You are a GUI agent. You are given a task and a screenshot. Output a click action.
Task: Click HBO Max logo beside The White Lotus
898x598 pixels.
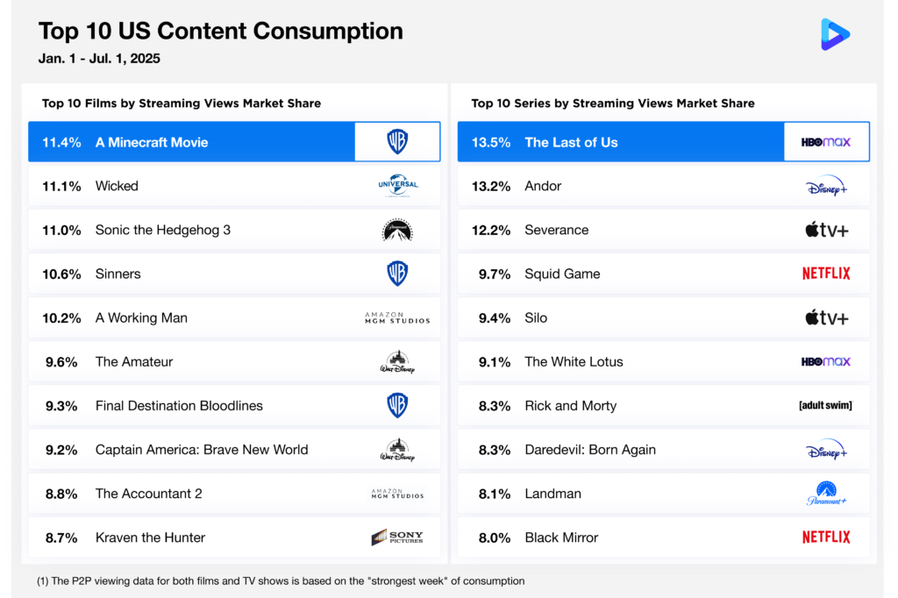click(x=826, y=362)
